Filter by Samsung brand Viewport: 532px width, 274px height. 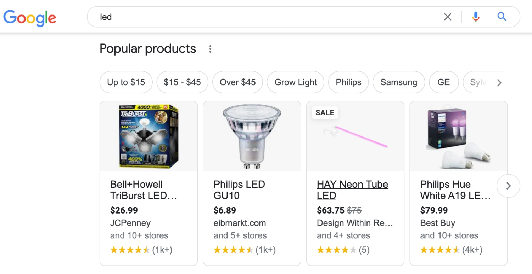(399, 82)
